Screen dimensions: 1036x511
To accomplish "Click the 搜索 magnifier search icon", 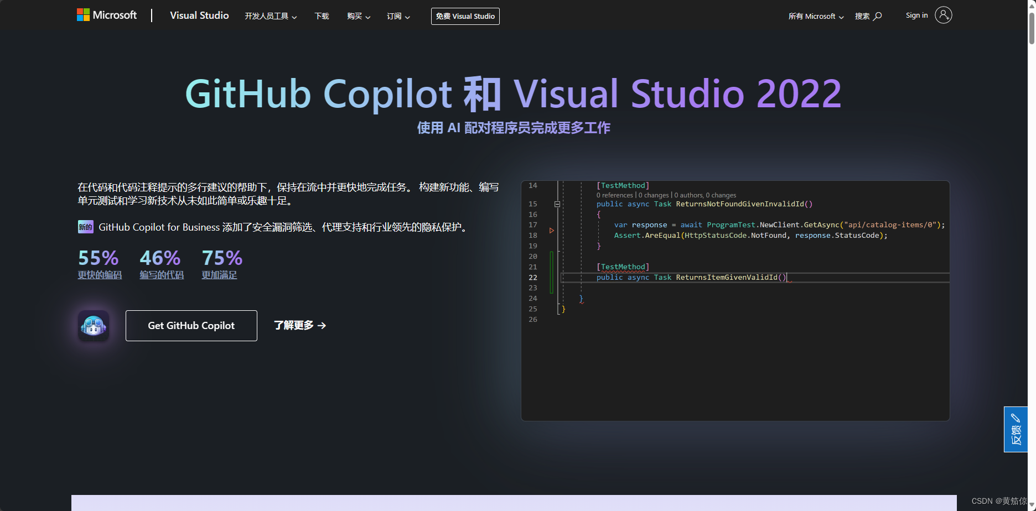I will pyautogui.click(x=877, y=17).
